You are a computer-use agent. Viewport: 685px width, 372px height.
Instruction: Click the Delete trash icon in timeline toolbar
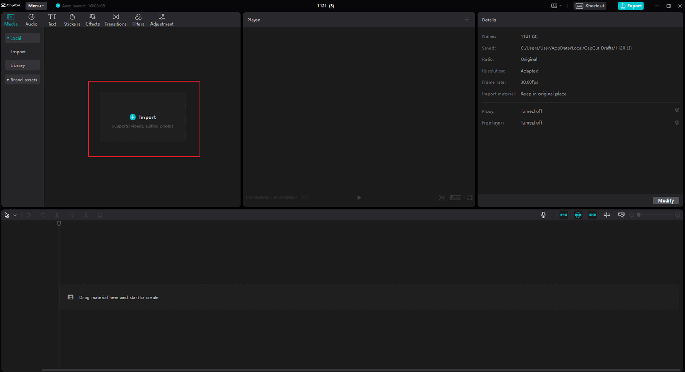[100, 215]
